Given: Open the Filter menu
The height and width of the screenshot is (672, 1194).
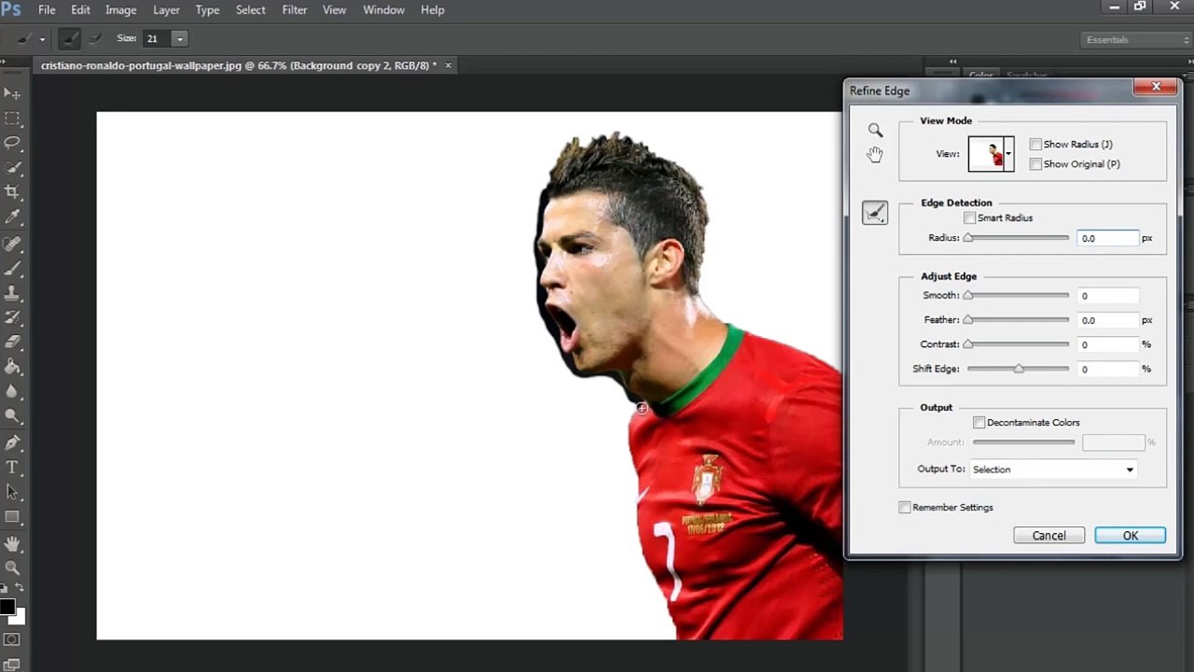Looking at the screenshot, I should (x=295, y=10).
